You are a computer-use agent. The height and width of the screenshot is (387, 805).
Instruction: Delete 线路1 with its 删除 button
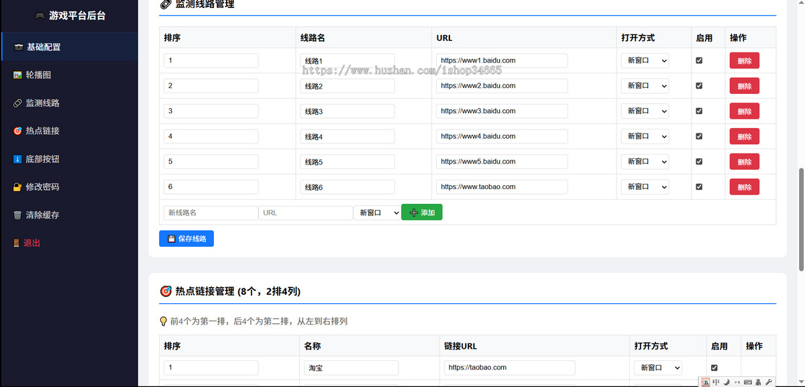point(745,61)
